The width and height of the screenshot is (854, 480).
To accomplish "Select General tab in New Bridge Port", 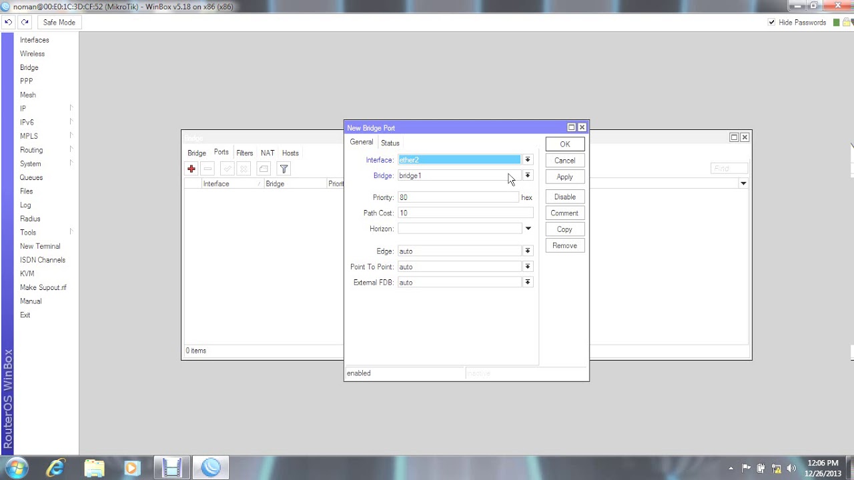I will pyautogui.click(x=362, y=143).
